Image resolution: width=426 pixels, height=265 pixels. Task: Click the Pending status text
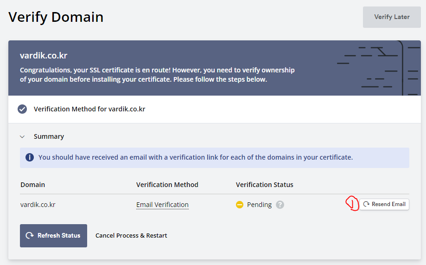pyautogui.click(x=259, y=205)
